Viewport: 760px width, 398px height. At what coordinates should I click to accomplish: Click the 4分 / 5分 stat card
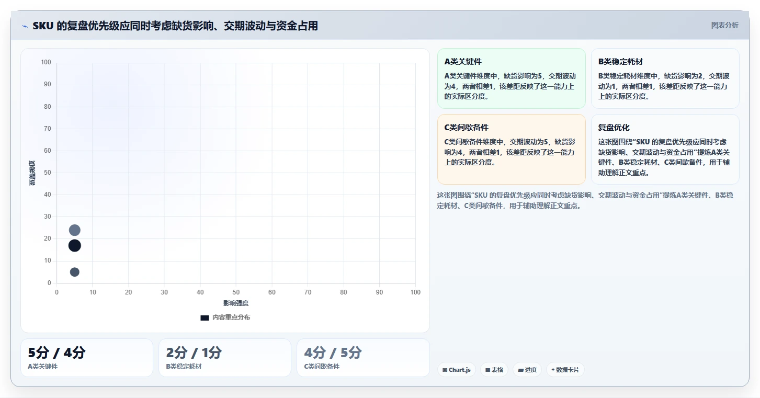363,358
